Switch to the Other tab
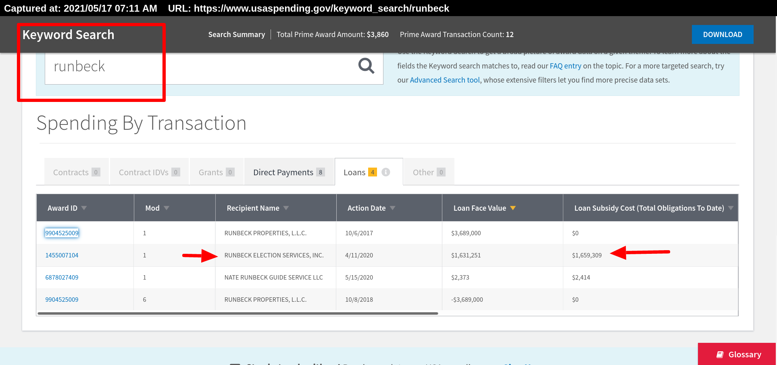This screenshot has height=365, width=777. pos(429,172)
